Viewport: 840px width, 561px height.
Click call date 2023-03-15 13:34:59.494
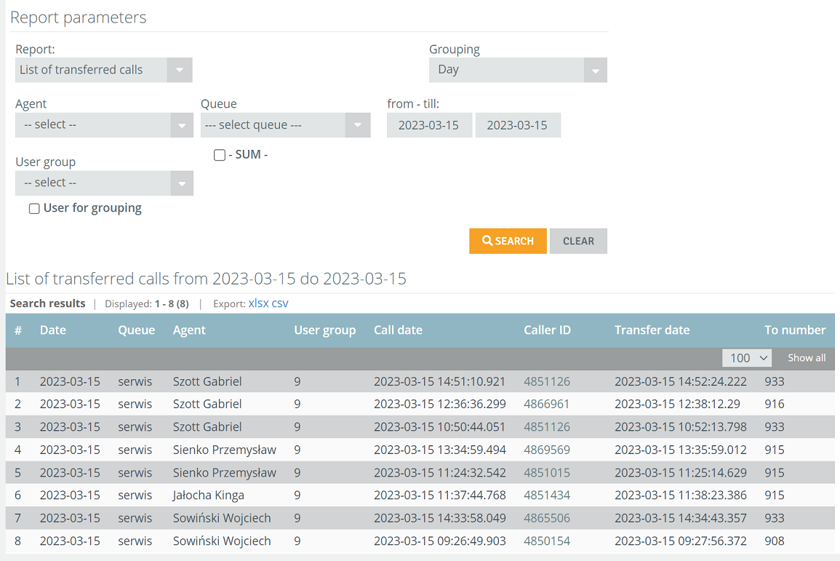(x=440, y=450)
